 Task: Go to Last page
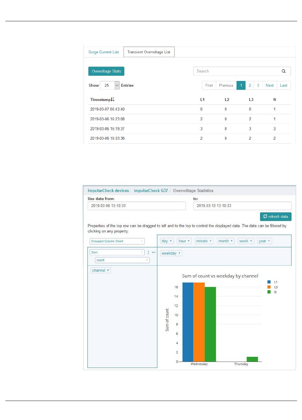(x=284, y=85)
